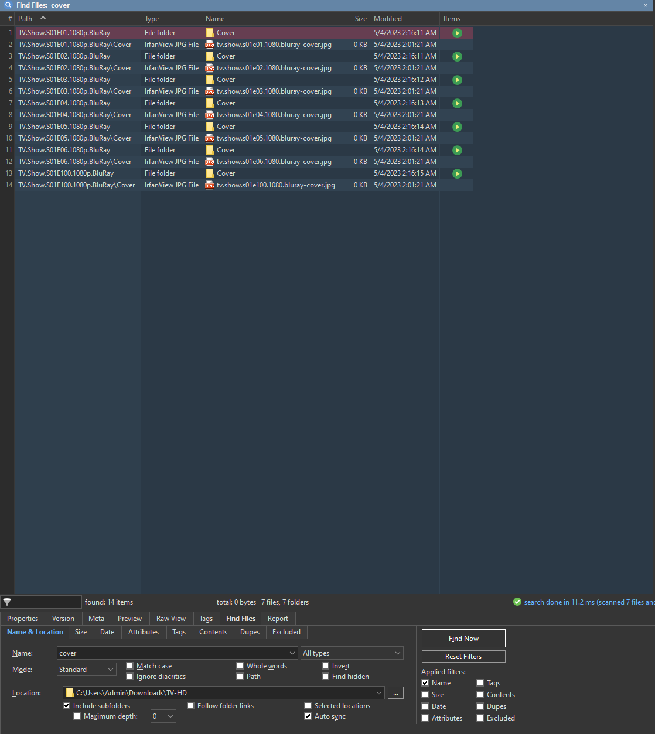Open the Standard mode dropdown

coord(110,669)
